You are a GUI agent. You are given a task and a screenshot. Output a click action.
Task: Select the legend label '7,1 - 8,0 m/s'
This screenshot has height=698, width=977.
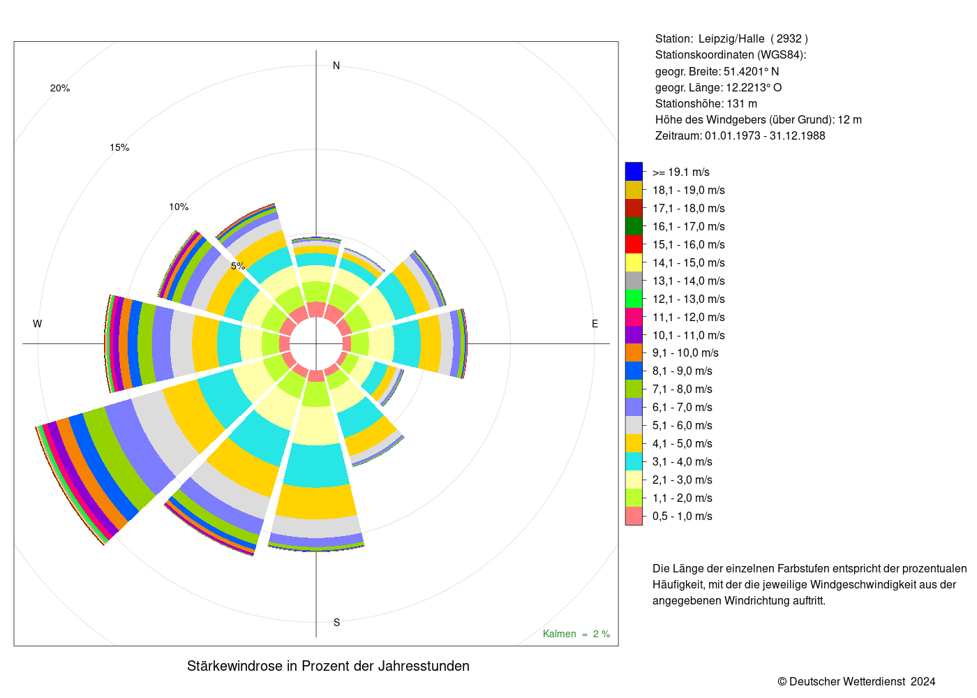click(683, 389)
